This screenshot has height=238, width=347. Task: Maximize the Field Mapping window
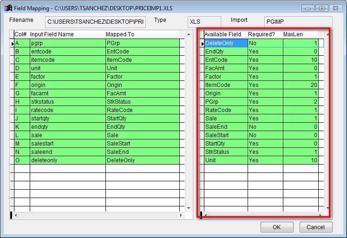pos(321,8)
